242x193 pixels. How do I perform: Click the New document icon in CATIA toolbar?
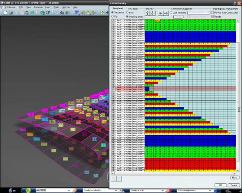(6, 12)
